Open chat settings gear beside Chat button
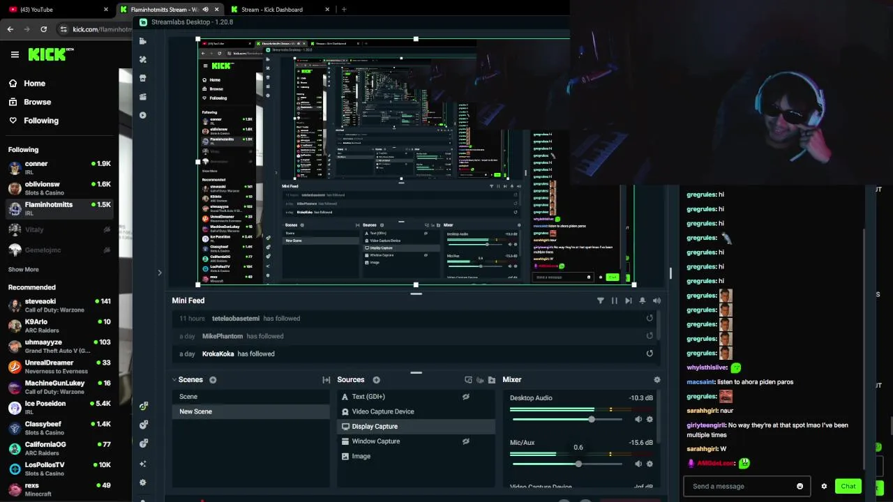 click(824, 487)
